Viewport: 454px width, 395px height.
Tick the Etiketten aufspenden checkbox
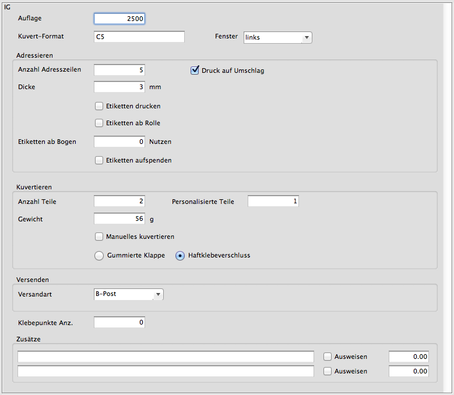[99, 160]
